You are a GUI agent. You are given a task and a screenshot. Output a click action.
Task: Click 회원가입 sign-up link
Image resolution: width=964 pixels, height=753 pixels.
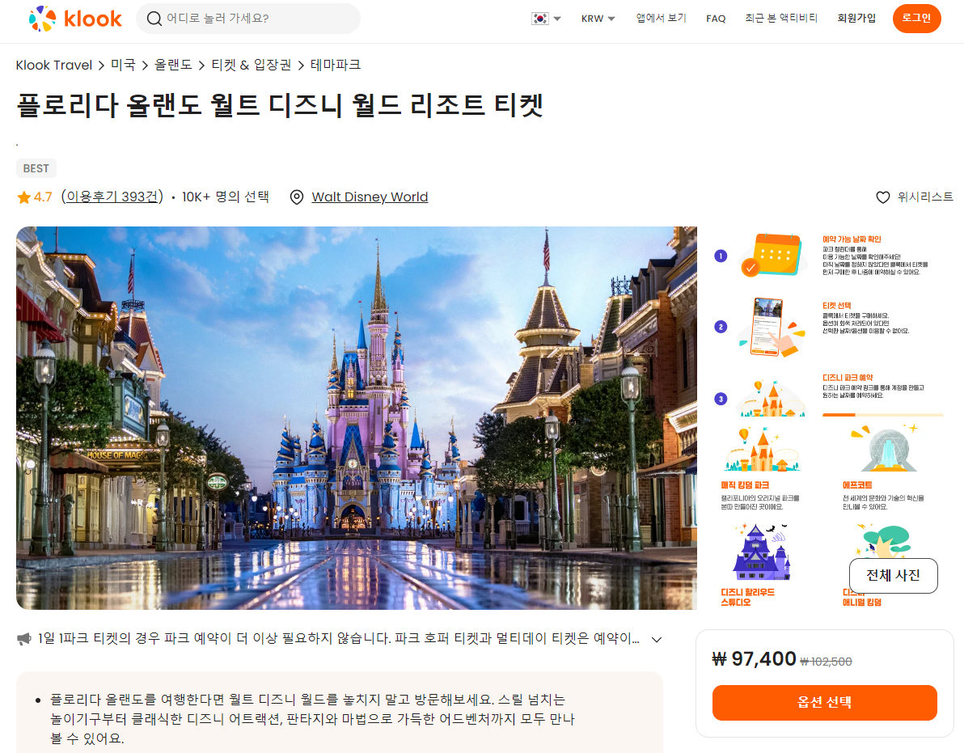[x=856, y=19]
